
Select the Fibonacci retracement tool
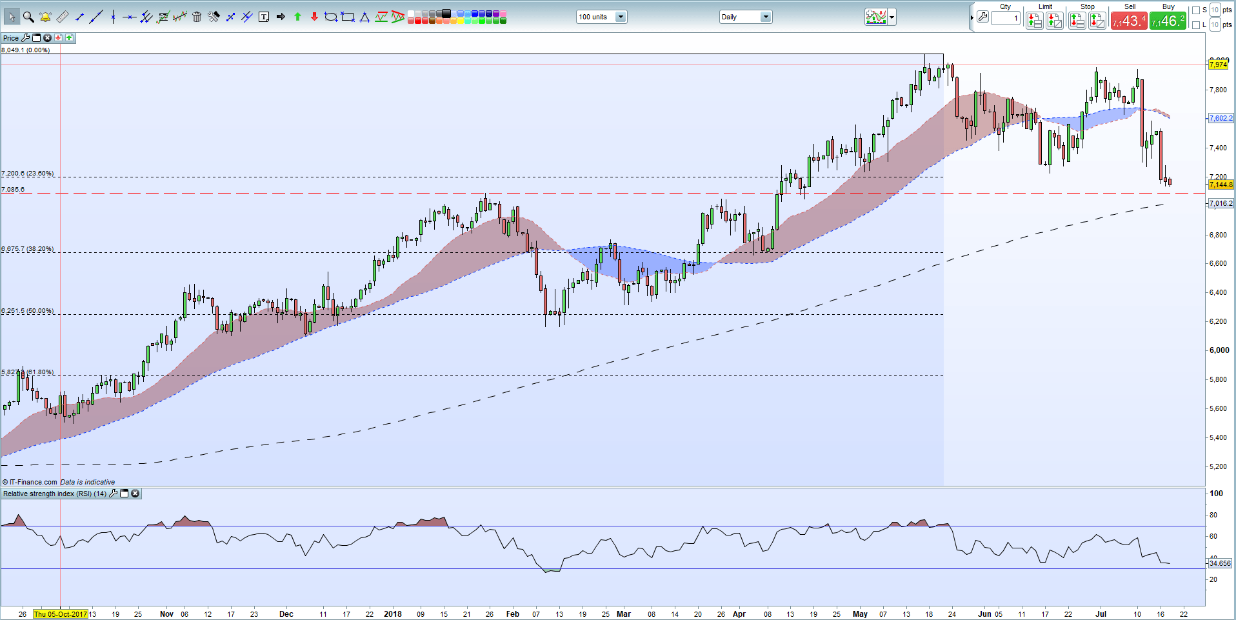(163, 17)
